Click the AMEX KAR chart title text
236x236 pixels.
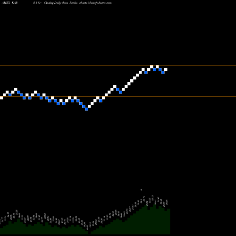9,3
